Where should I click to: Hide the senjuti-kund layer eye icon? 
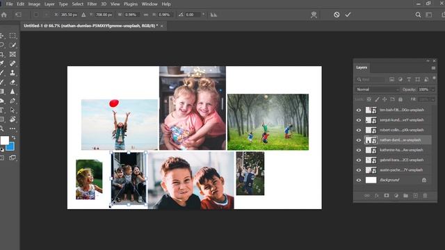359,120
